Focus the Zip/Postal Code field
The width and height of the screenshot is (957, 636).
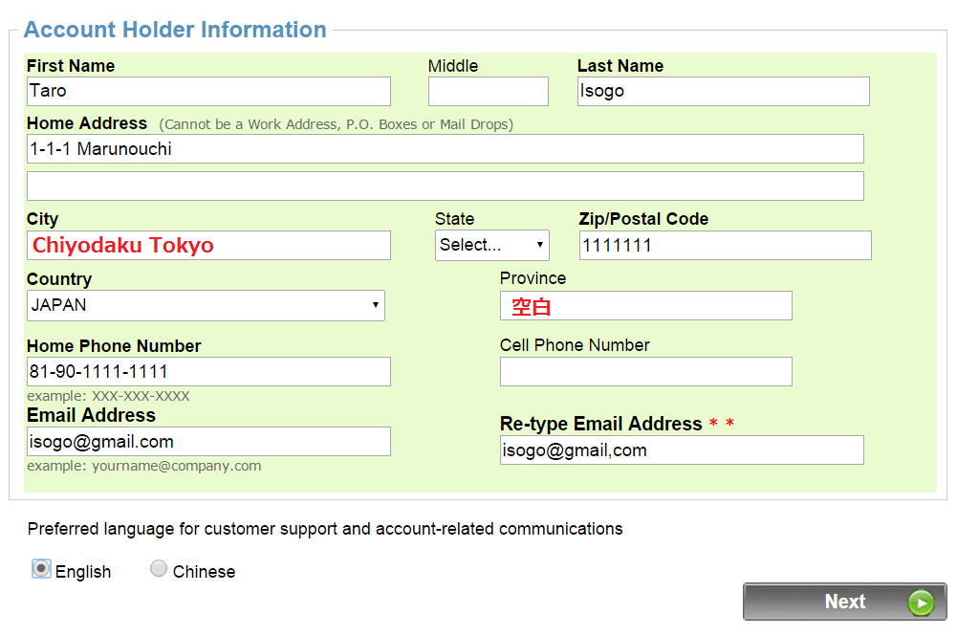coord(725,245)
